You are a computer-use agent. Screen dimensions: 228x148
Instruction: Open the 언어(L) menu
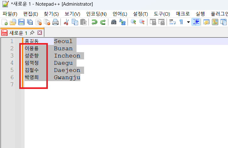tap(120, 14)
